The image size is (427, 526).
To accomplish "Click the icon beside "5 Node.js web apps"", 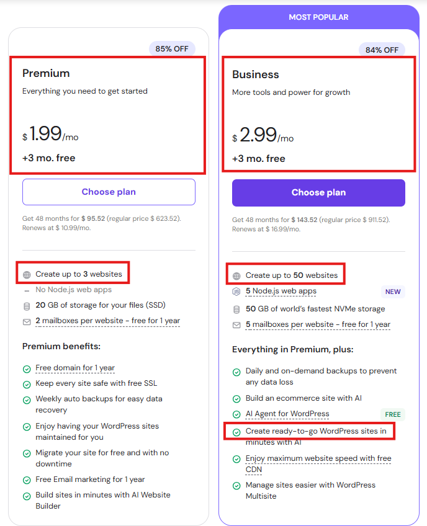I will click(x=236, y=292).
